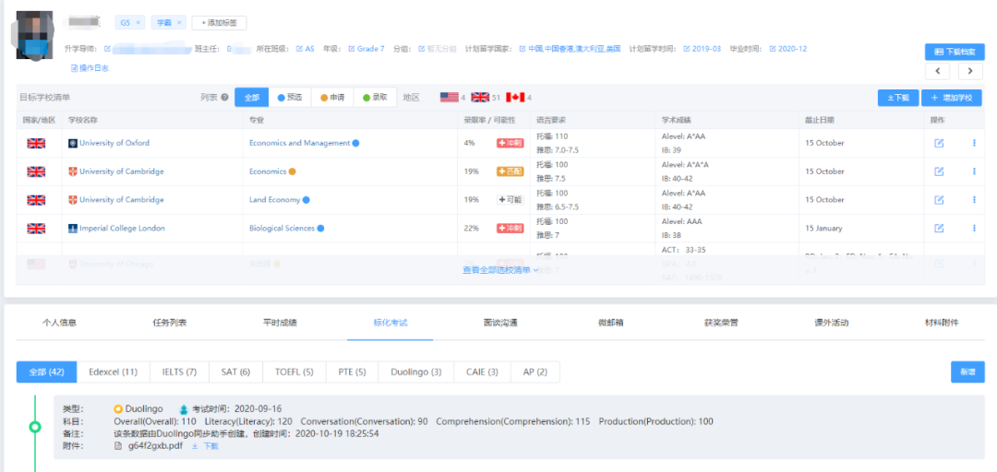The height and width of the screenshot is (472, 997).
Task: Click the 冲刺 badge in Oxford row
Action: tap(510, 143)
